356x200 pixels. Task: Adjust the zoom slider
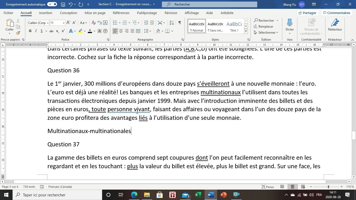coord(328,187)
